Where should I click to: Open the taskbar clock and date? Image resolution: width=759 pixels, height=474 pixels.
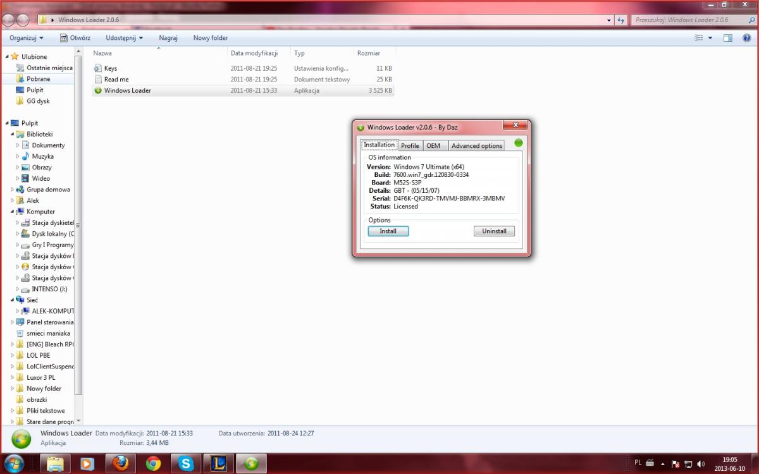click(729, 464)
